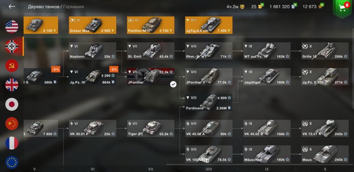Select the USA flag nation icon
The width and height of the screenshot is (354, 172).
coord(12,27)
